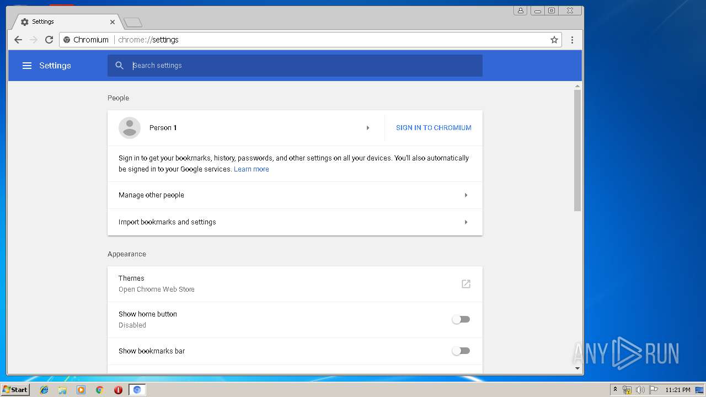The image size is (706, 397).
Task: Open the network icon in the system tray
Action: [x=627, y=390]
